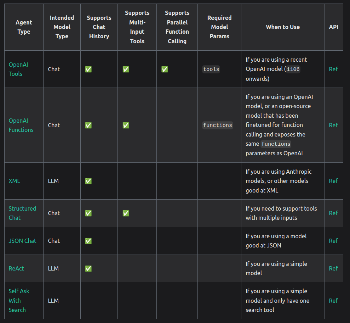Click 'If you are using Anthropic models' text
This screenshot has width=350, height=323.
(279, 181)
